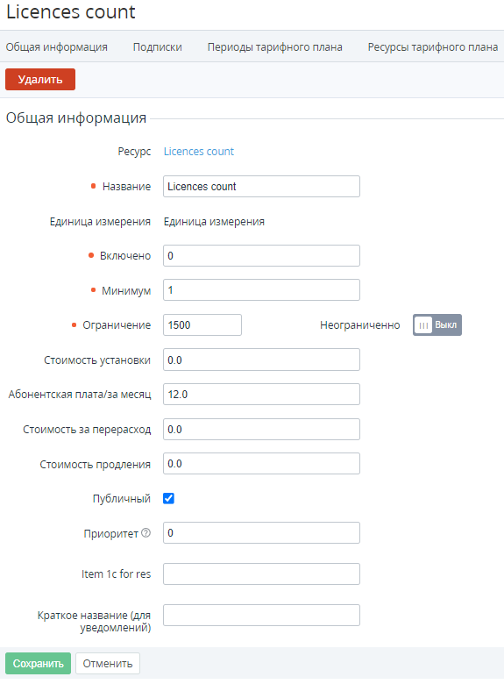The image size is (504, 684).
Task: Open the Licences count resource link
Action: [x=199, y=152]
